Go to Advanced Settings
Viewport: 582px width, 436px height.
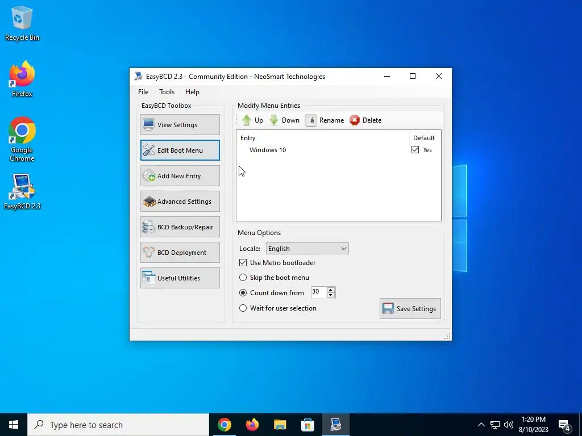tap(180, 202)
